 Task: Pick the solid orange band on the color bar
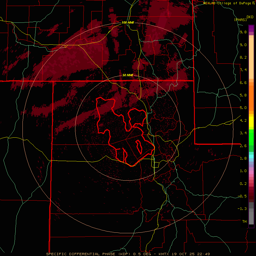[x=251, y=98]
